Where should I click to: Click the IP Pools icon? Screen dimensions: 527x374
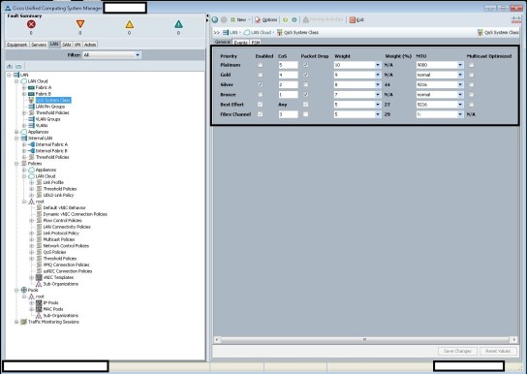coord(39,302)
